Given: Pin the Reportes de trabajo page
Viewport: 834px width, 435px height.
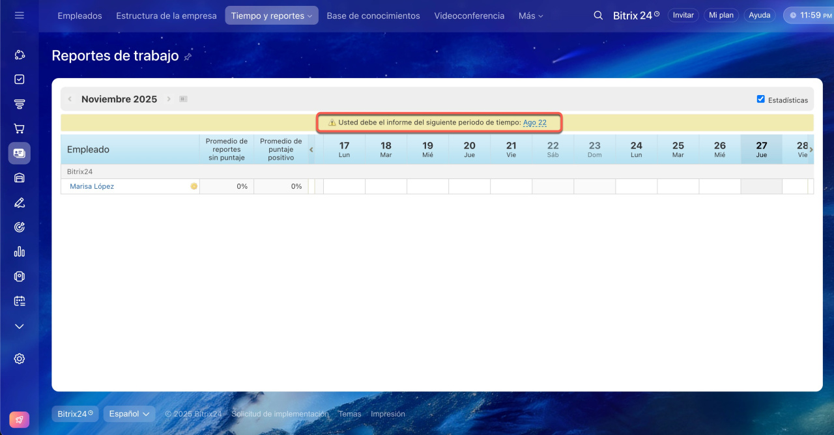Looking at the screenshot, I should point(188,57).
